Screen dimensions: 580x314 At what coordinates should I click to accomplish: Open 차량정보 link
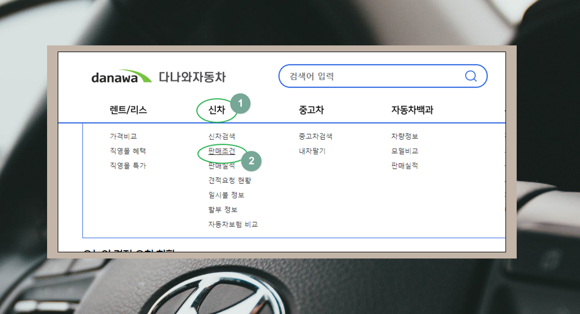[x=405, y=136]
